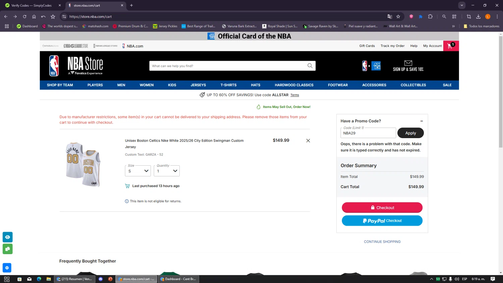
Task: Close the store.nba.com/cart tab
Action: click(122, 5)
